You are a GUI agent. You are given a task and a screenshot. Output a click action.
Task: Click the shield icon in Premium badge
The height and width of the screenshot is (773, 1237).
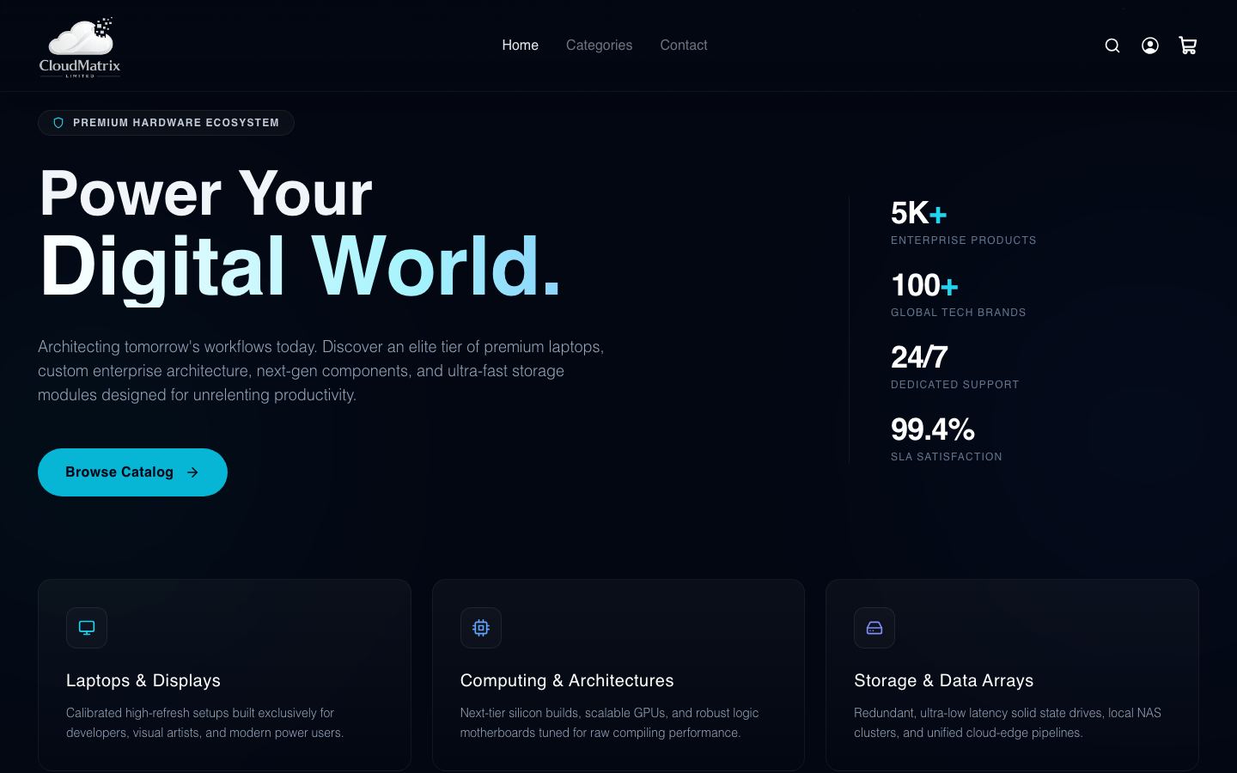click(x=58, y=123)
